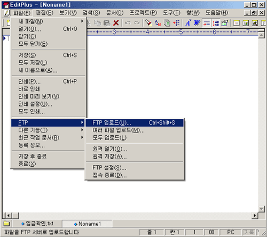This screenshot has height=237, width=267.
Task: Click the red X Delete icon
Action: (116, 23)
